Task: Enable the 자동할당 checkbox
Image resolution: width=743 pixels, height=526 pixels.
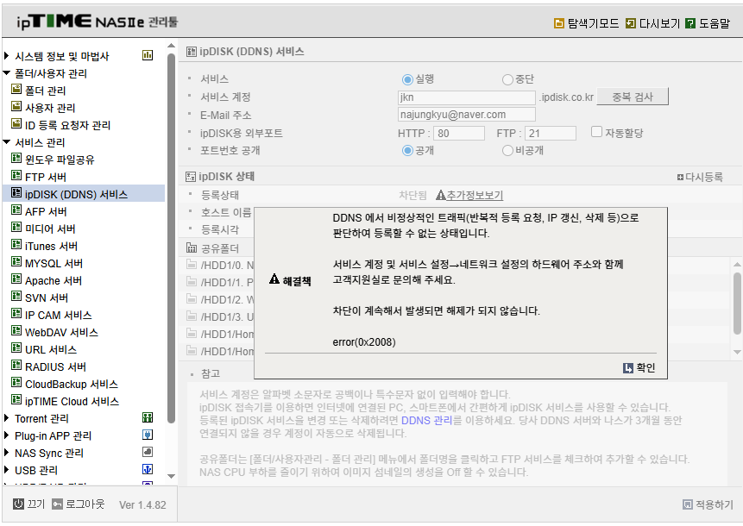Action: click(596, 132)
